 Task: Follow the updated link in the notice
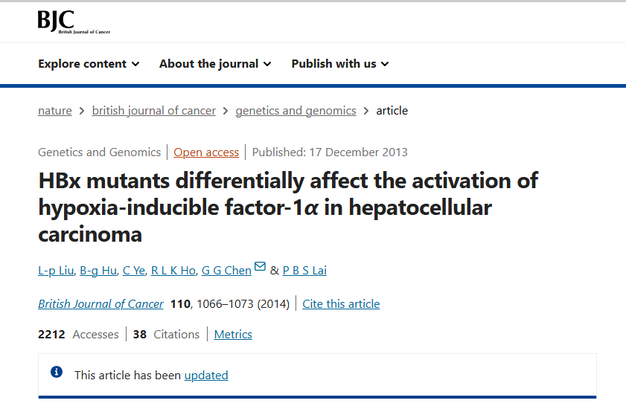pos(206,376)
